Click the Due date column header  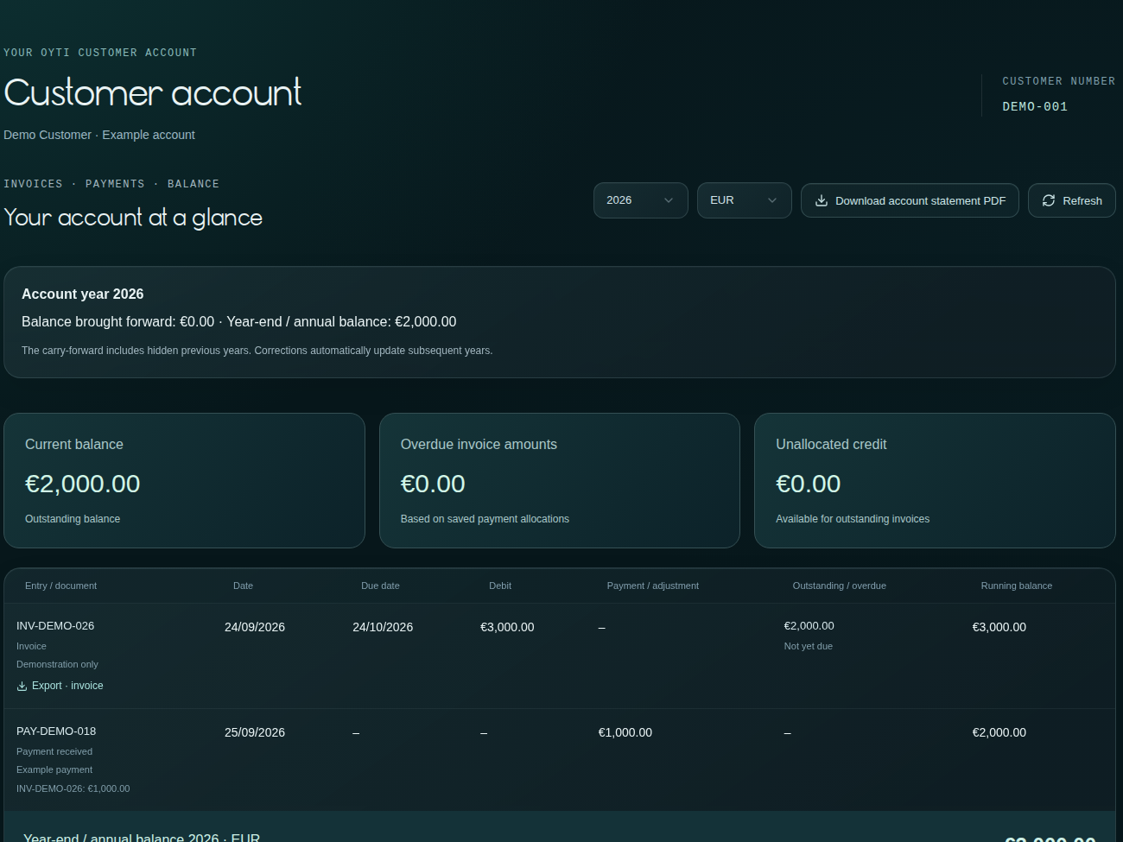point(380,586)
